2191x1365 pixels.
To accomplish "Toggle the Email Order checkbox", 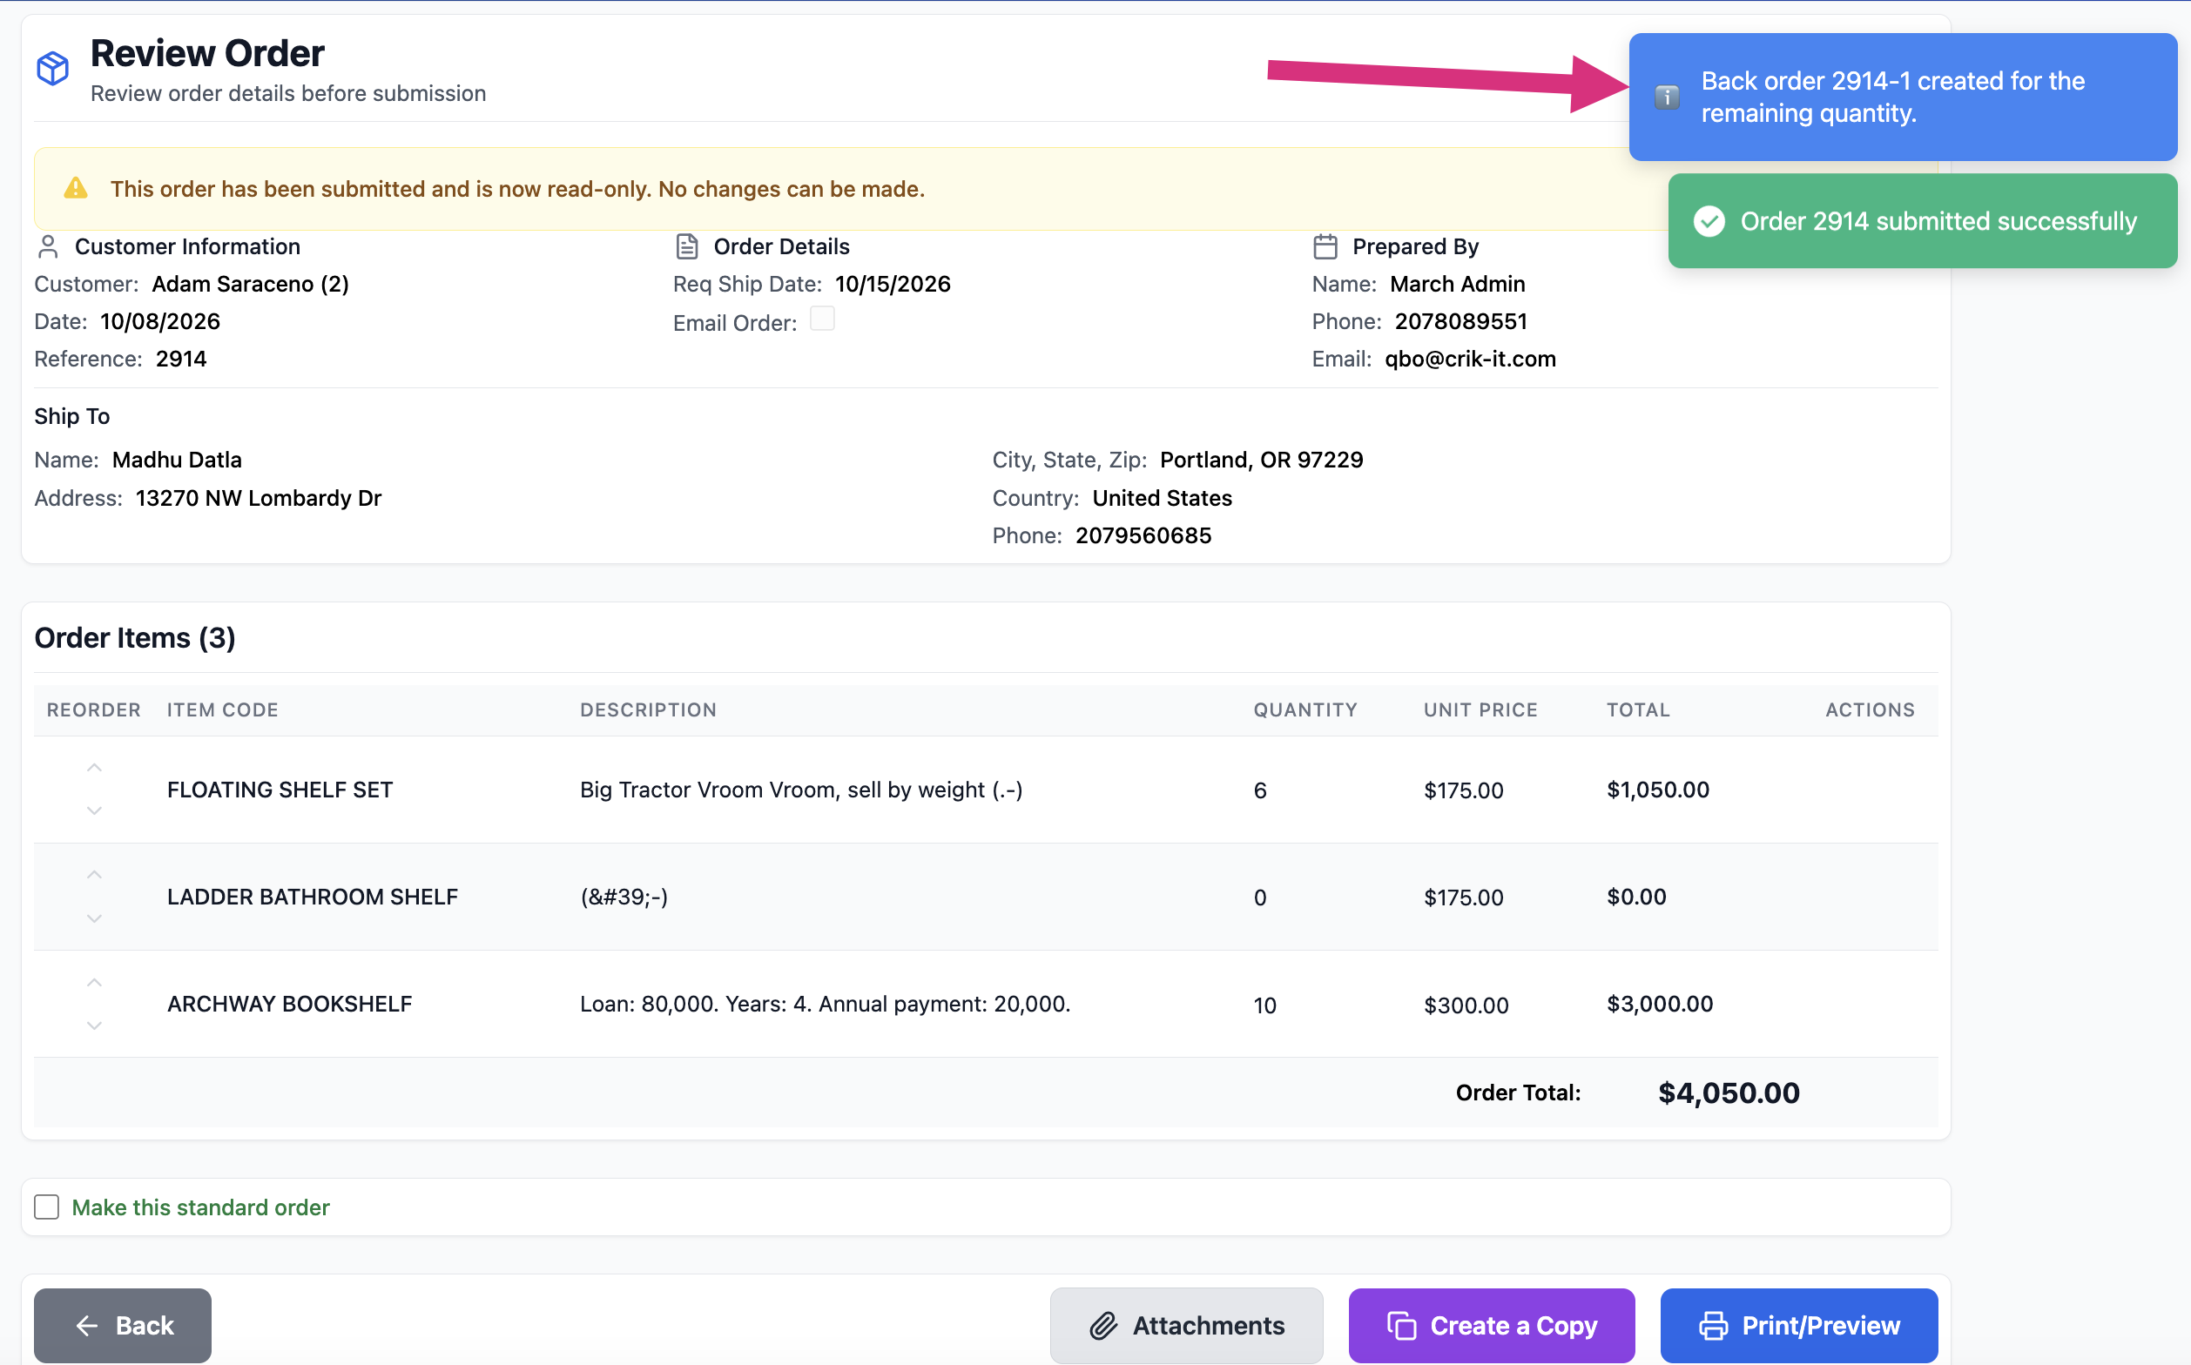I will [822, 319].
